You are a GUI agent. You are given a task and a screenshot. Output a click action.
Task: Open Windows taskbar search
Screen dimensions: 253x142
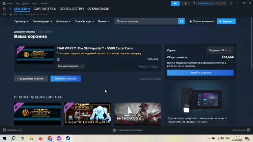[x=14, y=138]
